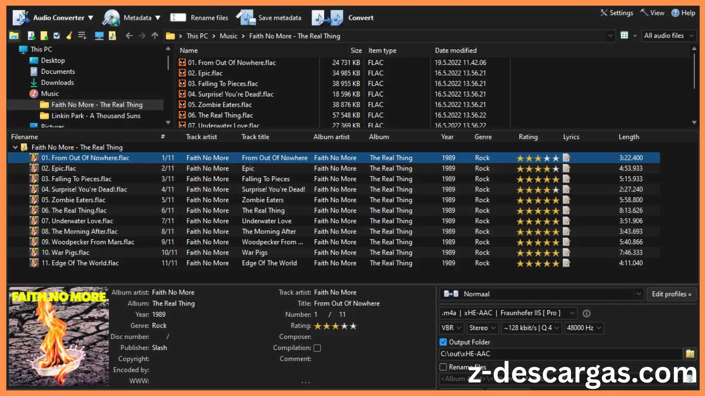This screenshot has height=396, width=705.
Task: Open the Stereo channels dropdown
Action: point(493,328)
